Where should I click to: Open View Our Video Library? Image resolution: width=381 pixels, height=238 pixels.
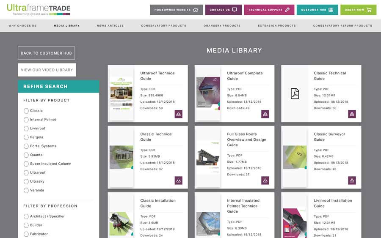tap(47, 70)
